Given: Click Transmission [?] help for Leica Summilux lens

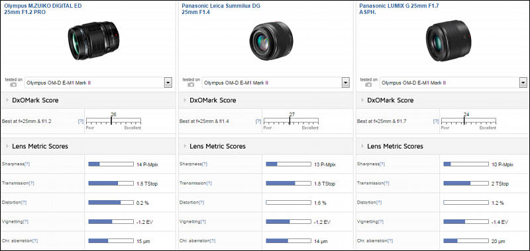Looking at the screenshot, I should [x=209, y=183].
